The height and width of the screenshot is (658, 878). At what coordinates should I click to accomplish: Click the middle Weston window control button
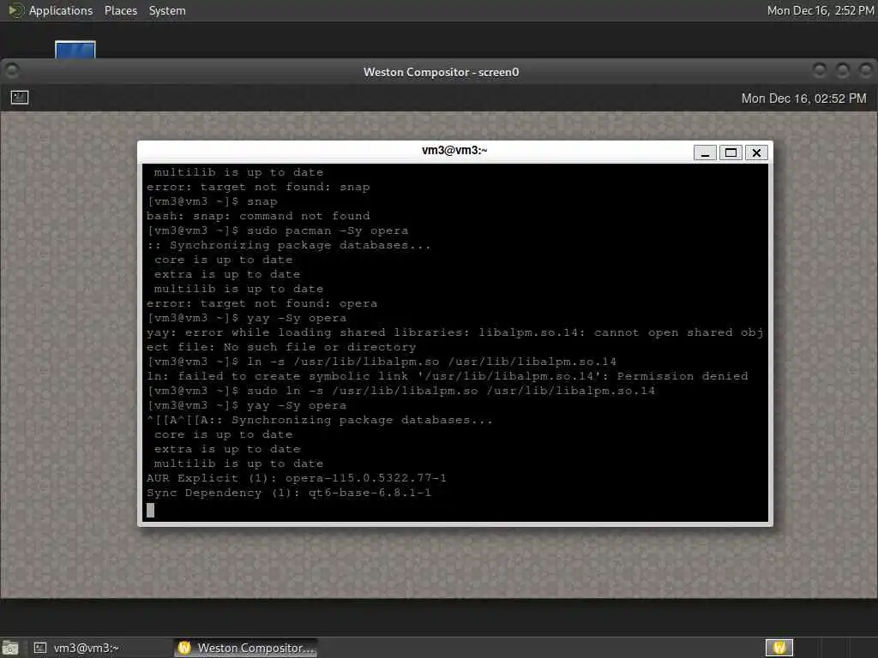pos(842,70)
